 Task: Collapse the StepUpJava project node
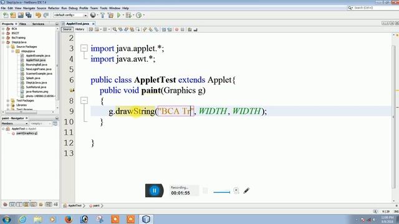(x=3, y=42)
